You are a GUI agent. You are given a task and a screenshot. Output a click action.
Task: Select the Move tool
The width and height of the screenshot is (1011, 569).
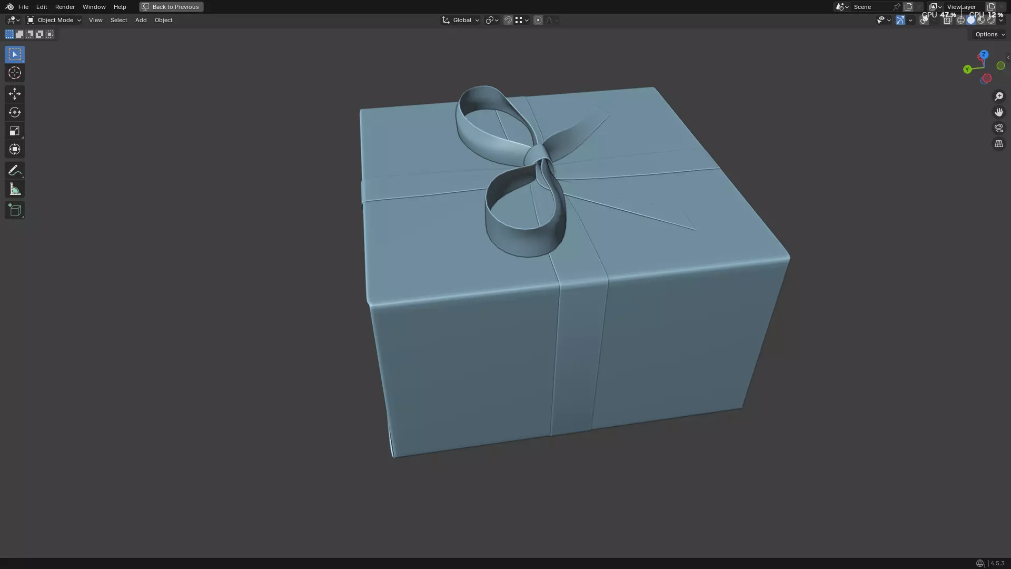(x=14, y=94)
